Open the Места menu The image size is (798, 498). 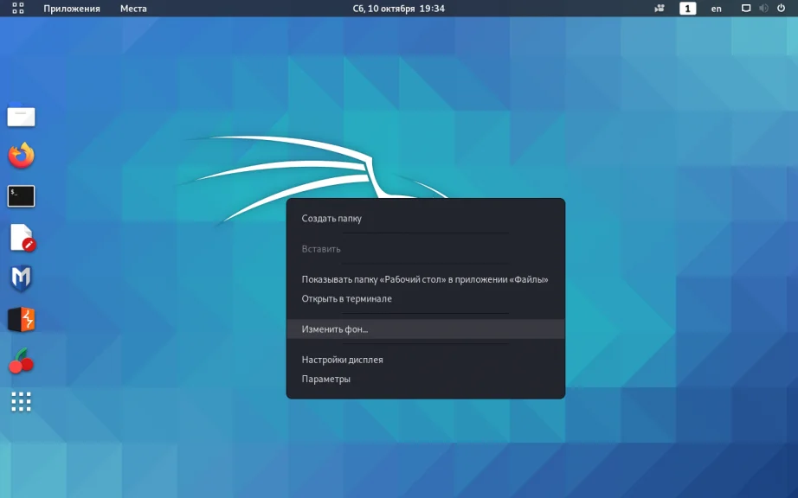(x=133, y=9)
